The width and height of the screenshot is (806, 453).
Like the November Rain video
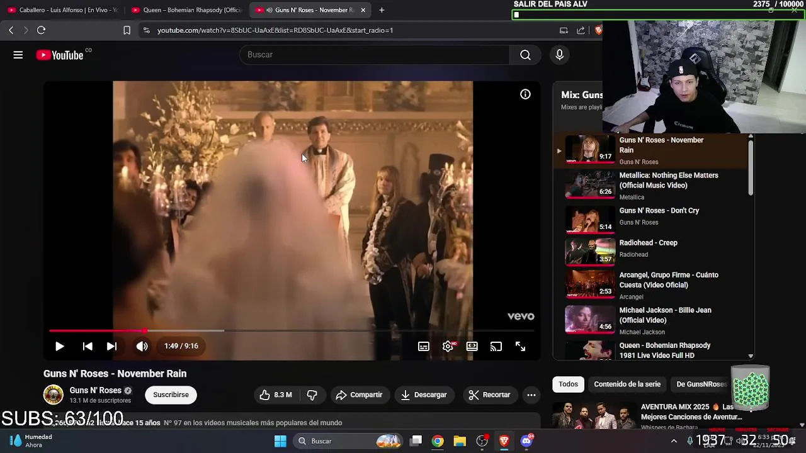tap(276, 394)
